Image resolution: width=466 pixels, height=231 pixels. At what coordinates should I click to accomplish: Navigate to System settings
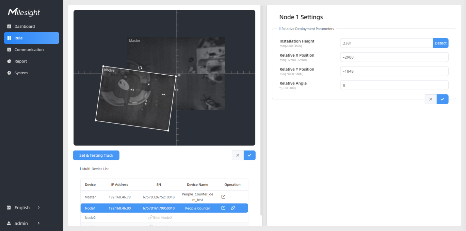tap(21, 73)
